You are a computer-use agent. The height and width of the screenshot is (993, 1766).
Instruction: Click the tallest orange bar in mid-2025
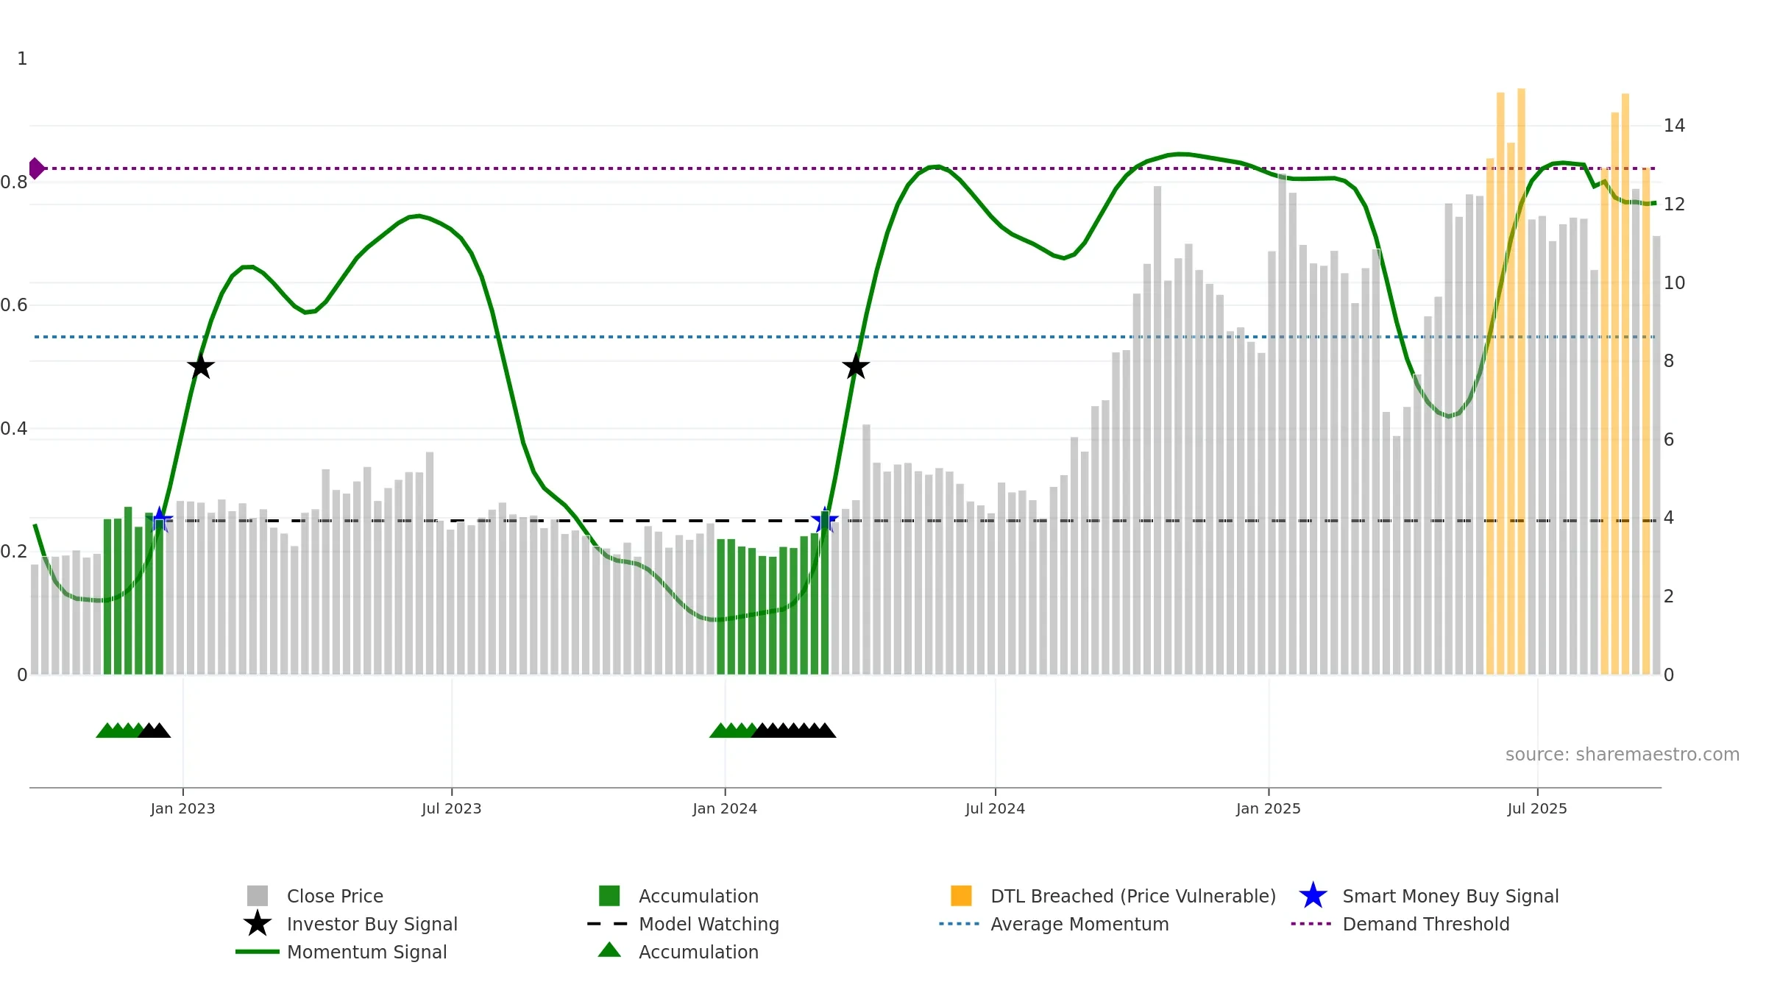[1521, 368]
